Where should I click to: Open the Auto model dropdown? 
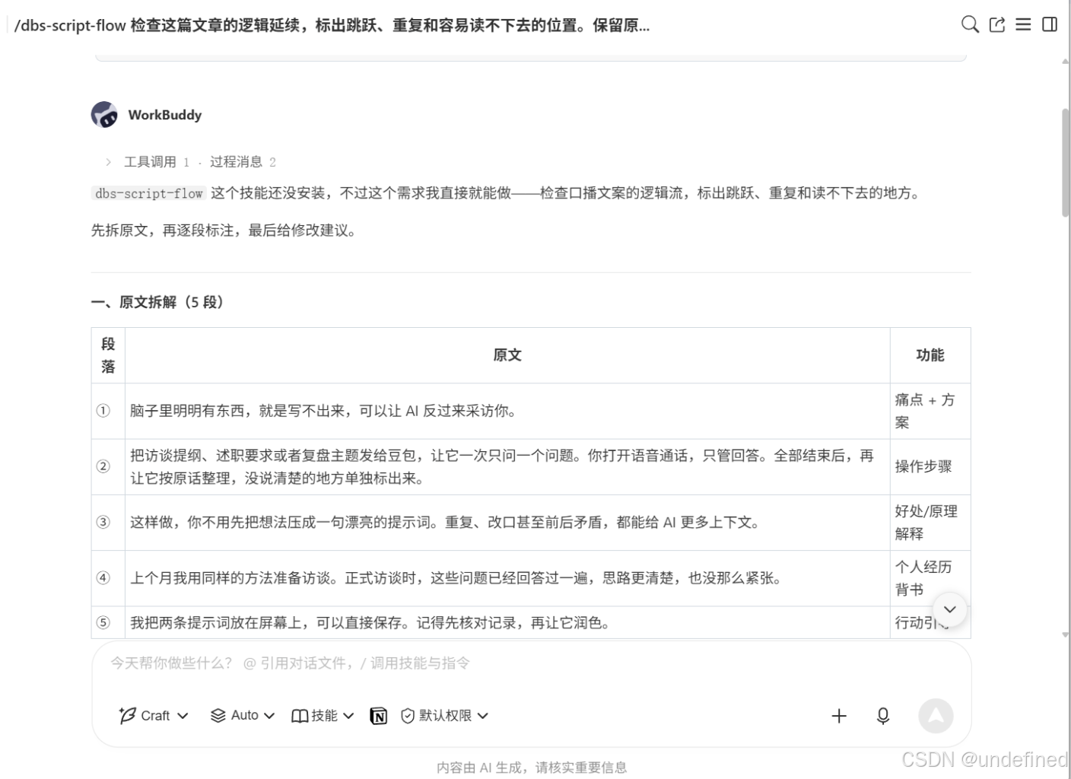coord(242,715)
